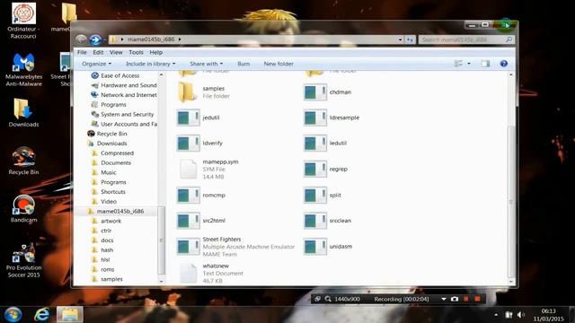Open the File menu
This screenshot has width=575, height=323.
pos(82,52)
